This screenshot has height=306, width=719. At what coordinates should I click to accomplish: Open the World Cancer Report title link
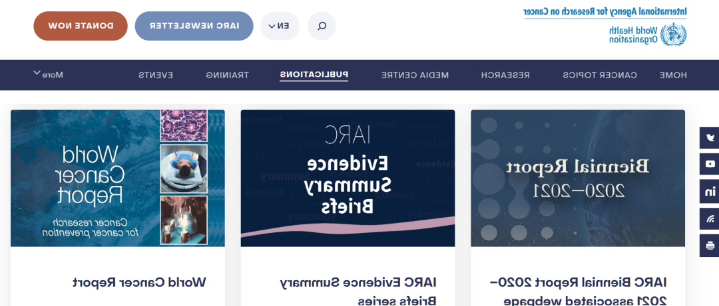click(139, 282)
